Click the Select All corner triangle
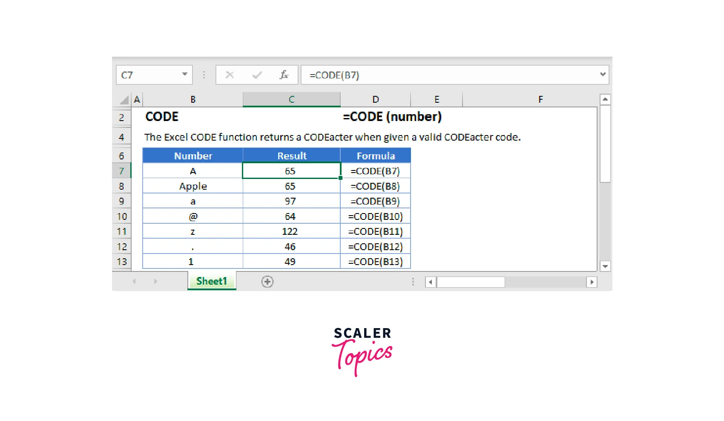This screenshot has height=421, width=724. click(124, 100)
